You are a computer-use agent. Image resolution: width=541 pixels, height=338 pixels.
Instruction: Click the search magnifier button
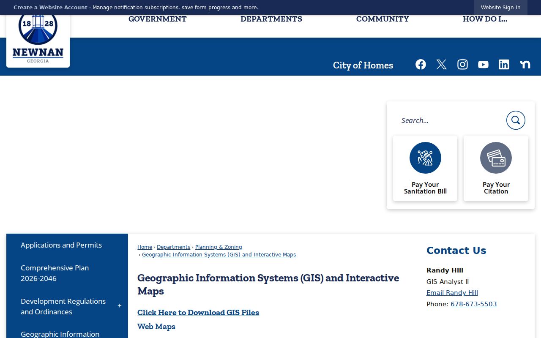516,120
